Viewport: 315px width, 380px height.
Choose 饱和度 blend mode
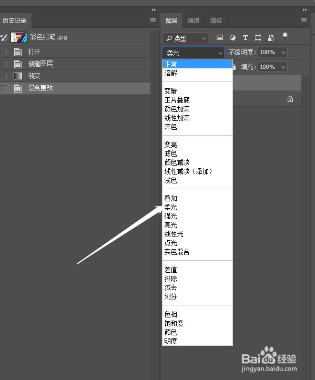197,324
